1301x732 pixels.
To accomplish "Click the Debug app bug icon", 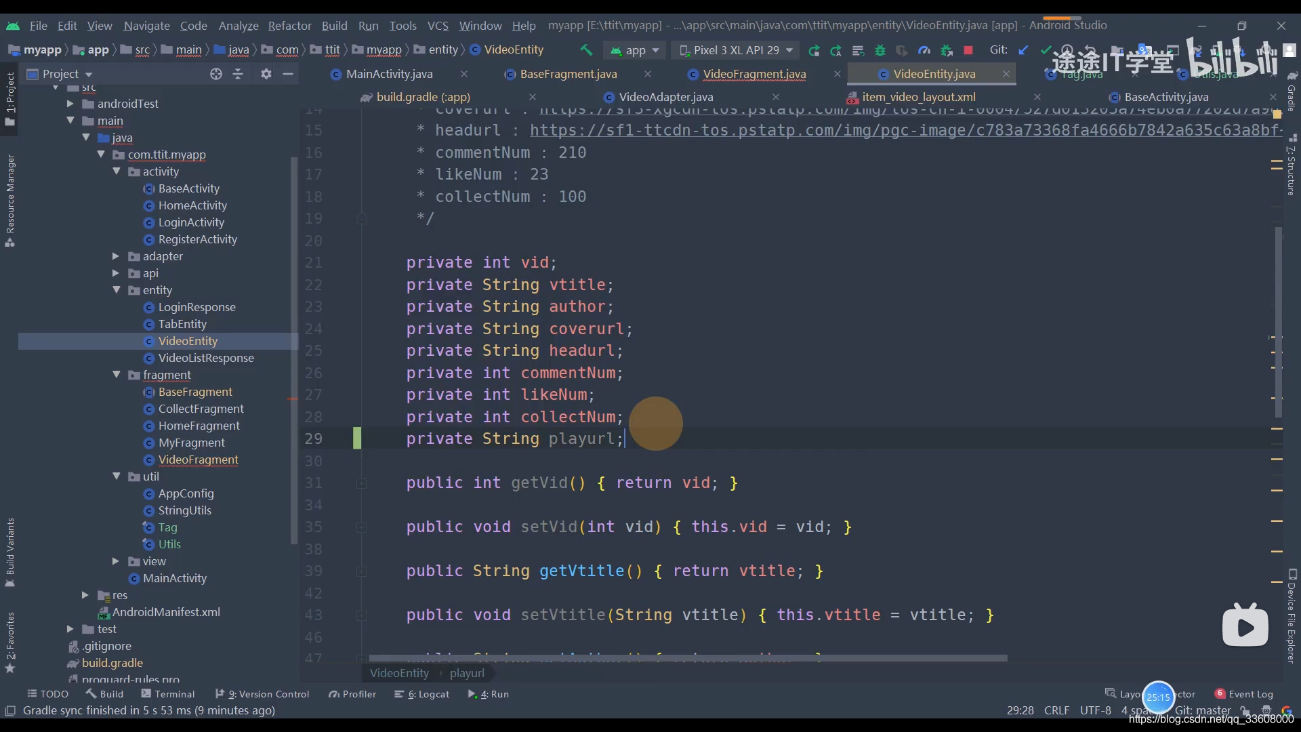I will [880, 50].
